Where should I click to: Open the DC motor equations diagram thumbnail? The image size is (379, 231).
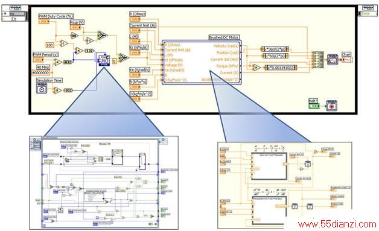tap(285, 185)
